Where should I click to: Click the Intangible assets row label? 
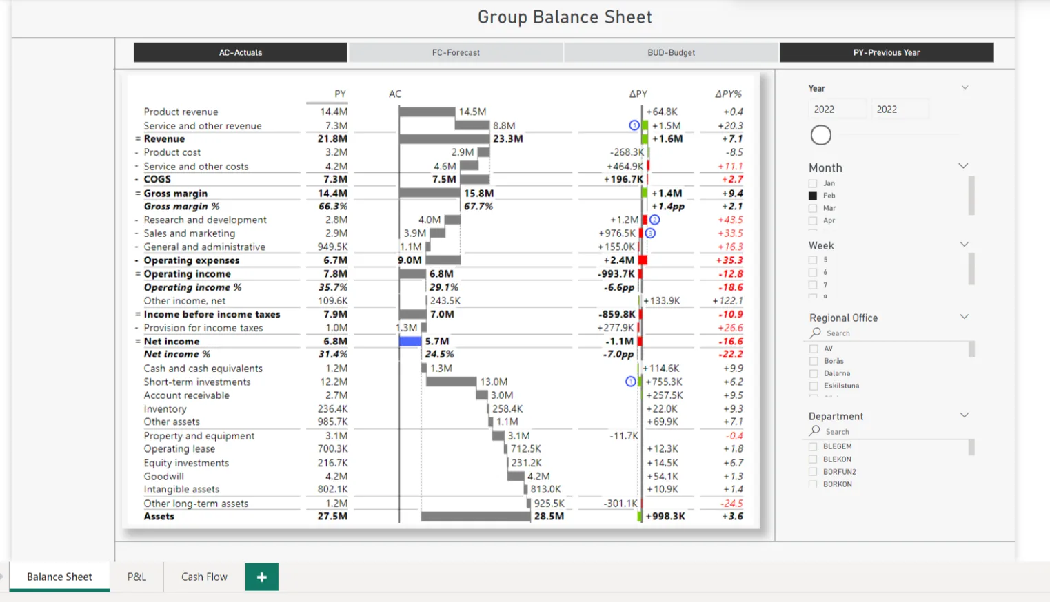point(181,489)
